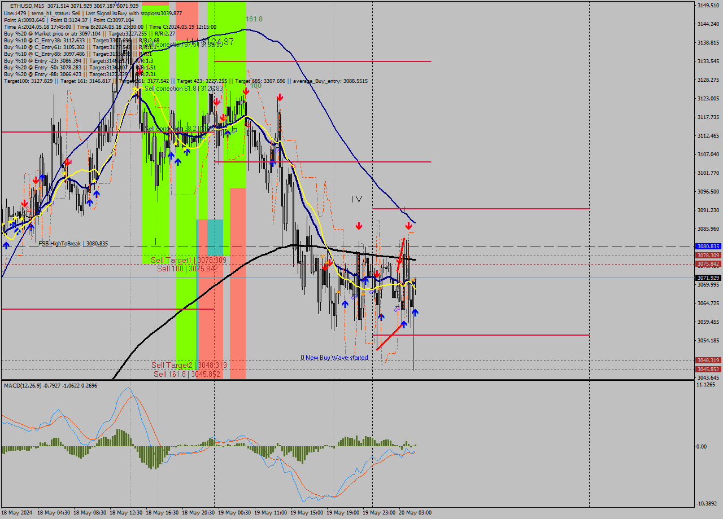723x519 pixels.
Task: Select the red down arrow above the rightmost swing high
Action: click(x=409, y=225)
